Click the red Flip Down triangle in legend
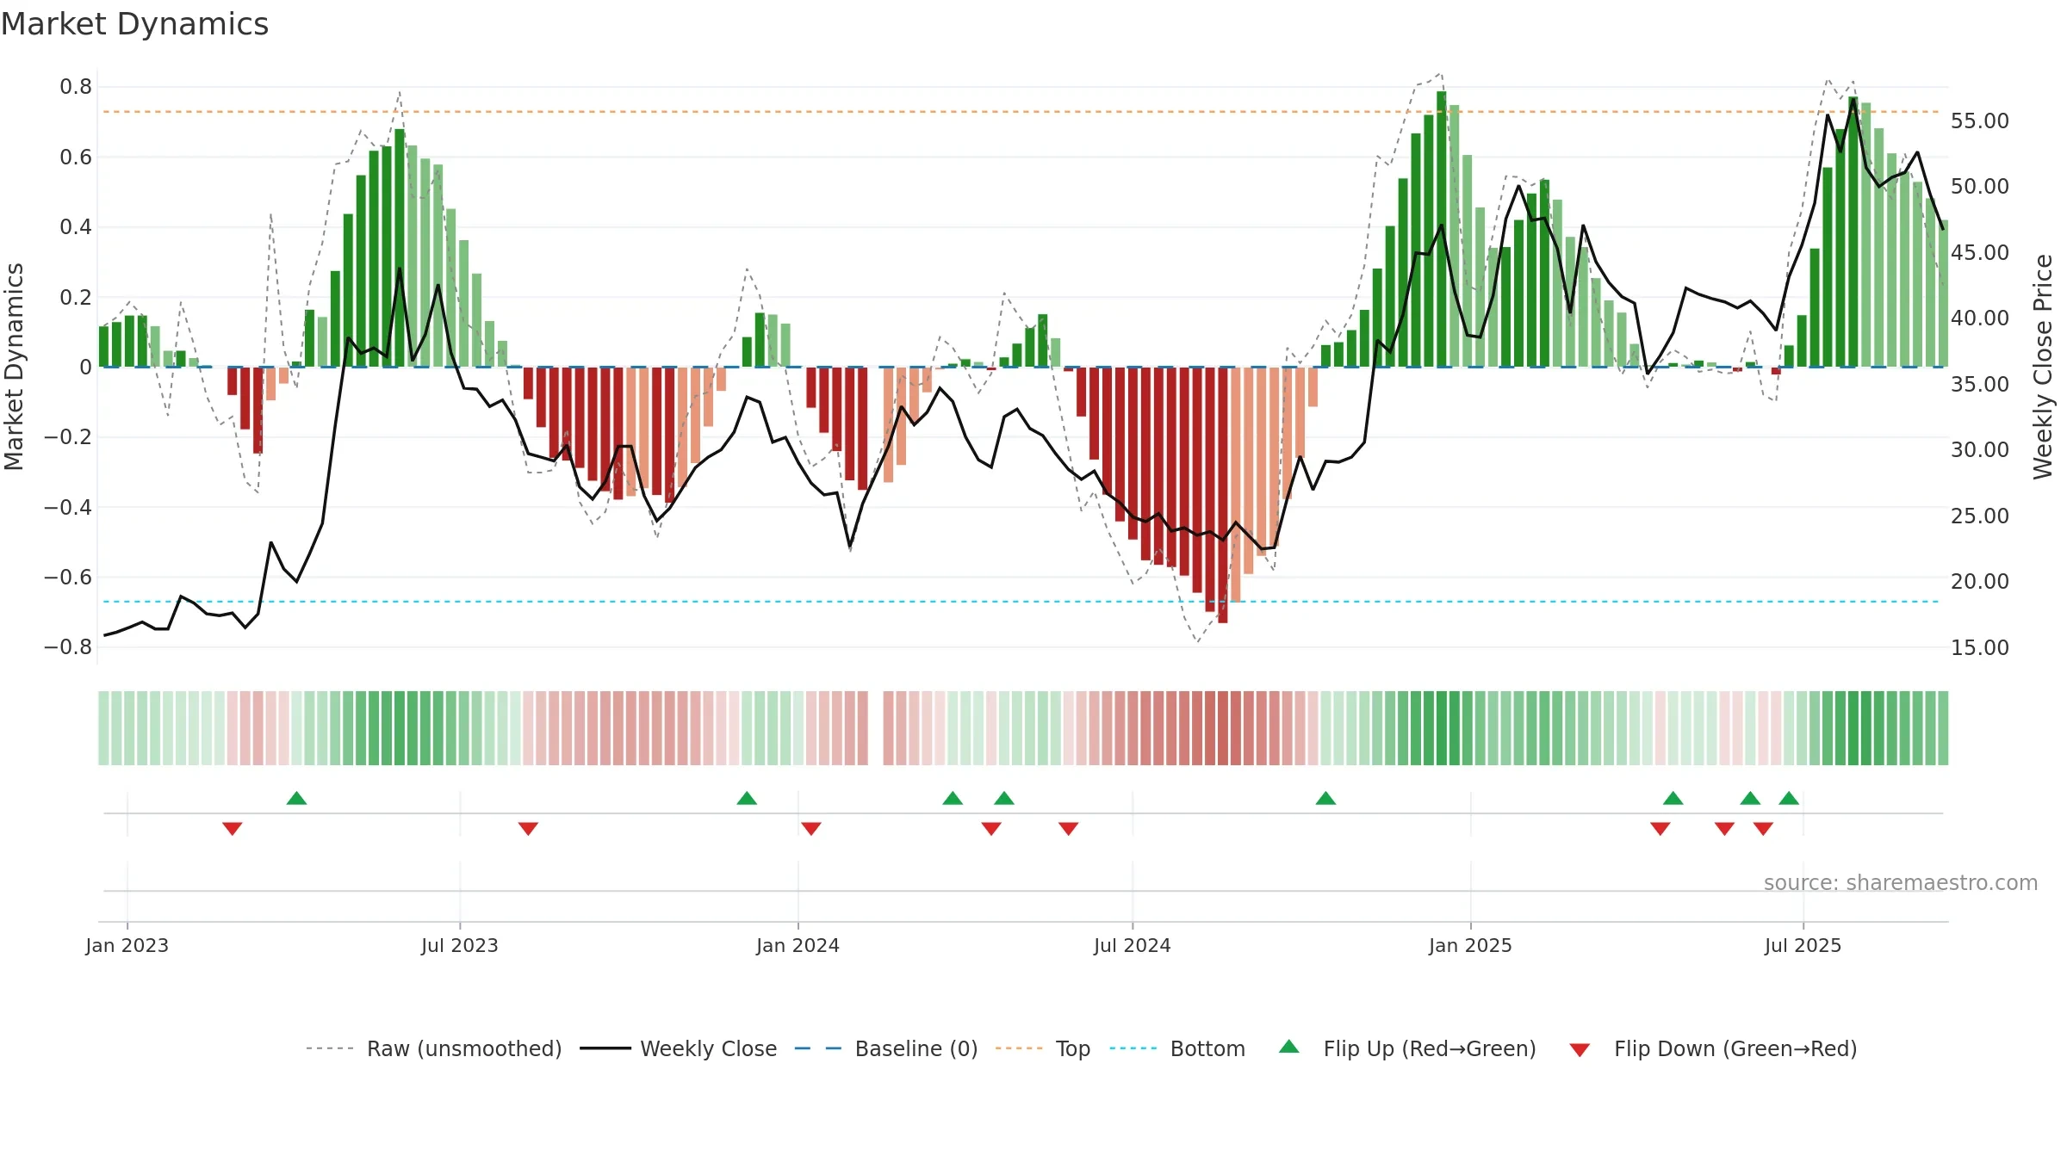 tap(1580, 1050)
